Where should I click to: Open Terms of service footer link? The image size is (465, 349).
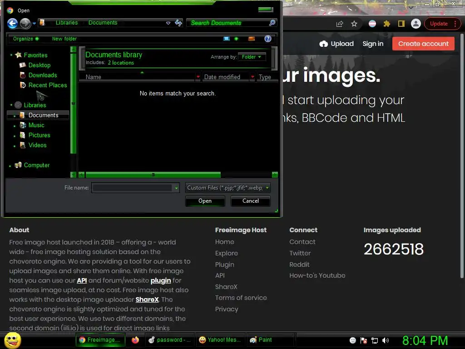coord(241,298)
